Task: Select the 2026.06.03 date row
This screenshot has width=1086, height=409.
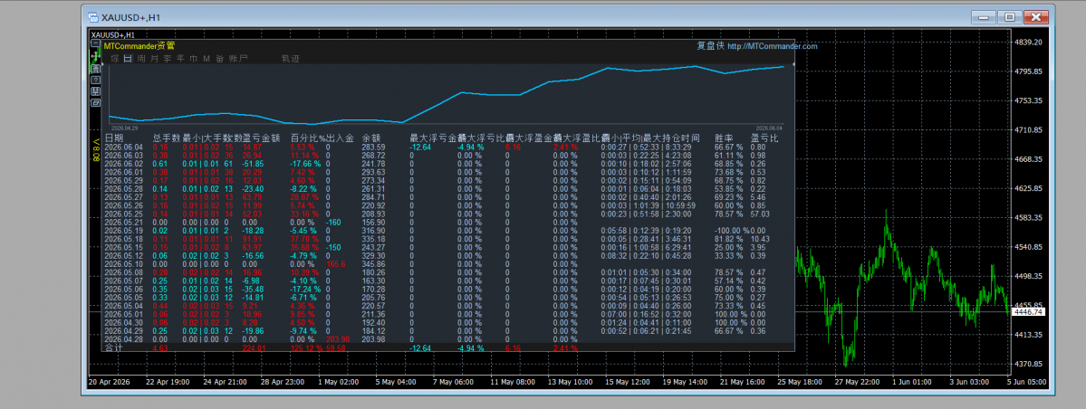Action: pyautogui.click(x=122, y=155)
